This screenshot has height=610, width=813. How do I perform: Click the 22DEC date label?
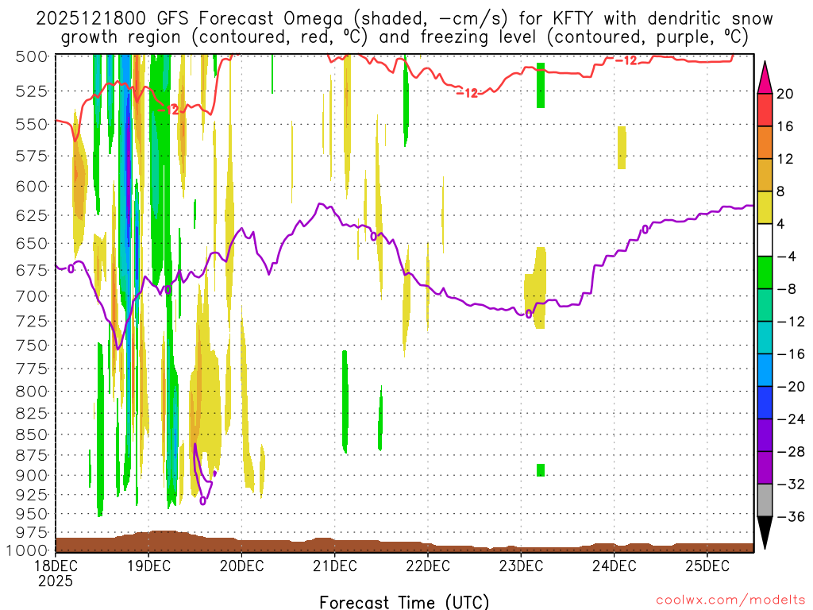point(428,566)
